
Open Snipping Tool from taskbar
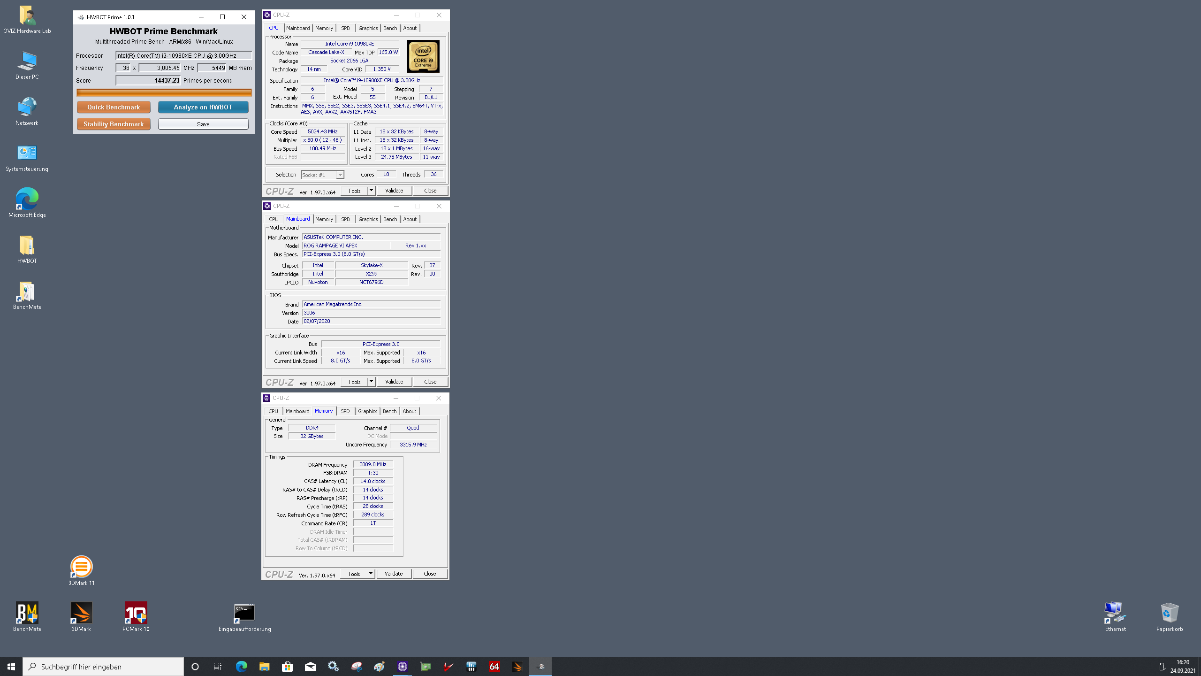coord(357,667)
